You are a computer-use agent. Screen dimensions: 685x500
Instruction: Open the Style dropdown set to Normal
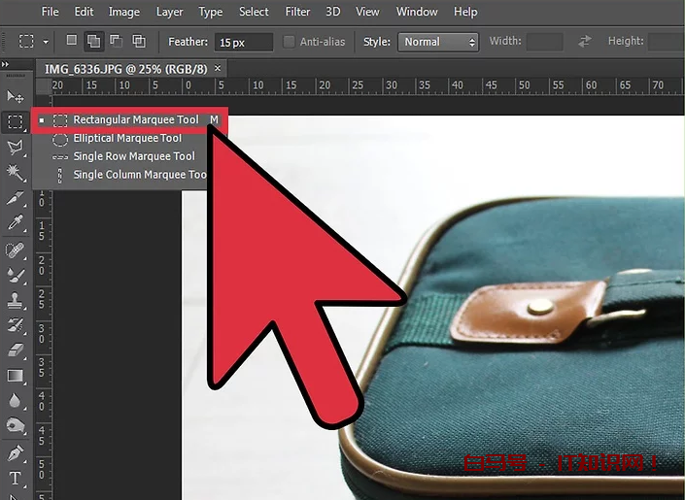point(436,42)
